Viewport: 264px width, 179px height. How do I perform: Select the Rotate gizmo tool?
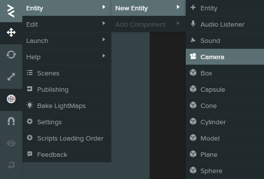coord(11,55)
